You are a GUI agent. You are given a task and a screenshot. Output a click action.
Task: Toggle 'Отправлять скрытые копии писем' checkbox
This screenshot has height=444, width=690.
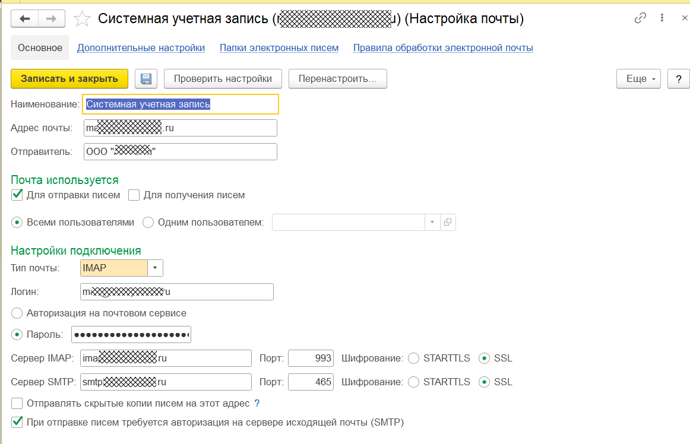[17, 404]
